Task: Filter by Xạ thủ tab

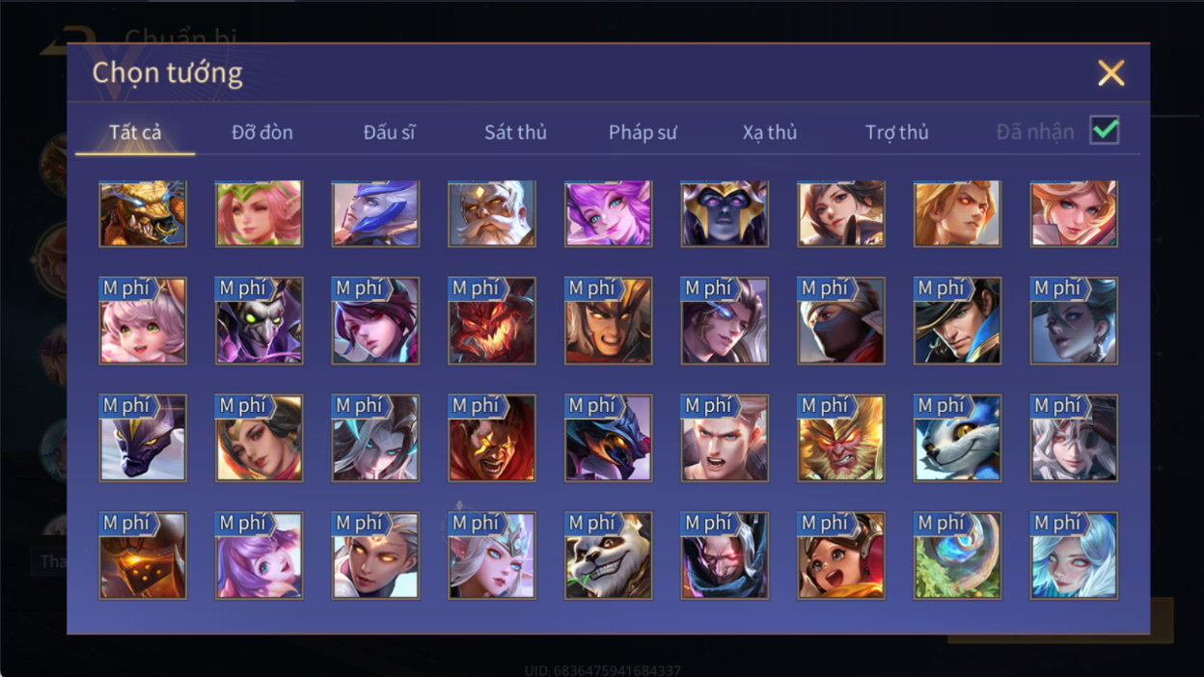Action: [770, 132]
